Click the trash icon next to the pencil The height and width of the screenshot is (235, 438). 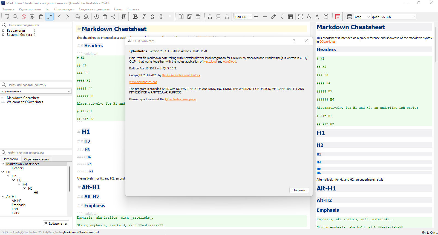coord(41,17)
